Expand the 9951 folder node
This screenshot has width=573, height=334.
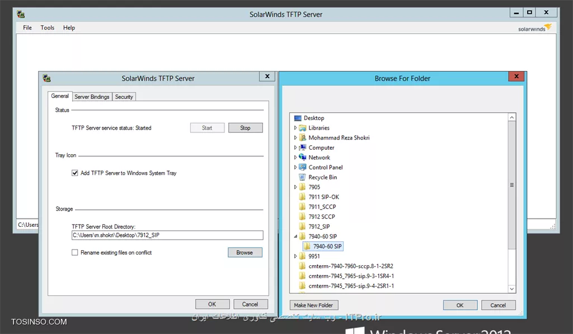[x=295, y=256]
